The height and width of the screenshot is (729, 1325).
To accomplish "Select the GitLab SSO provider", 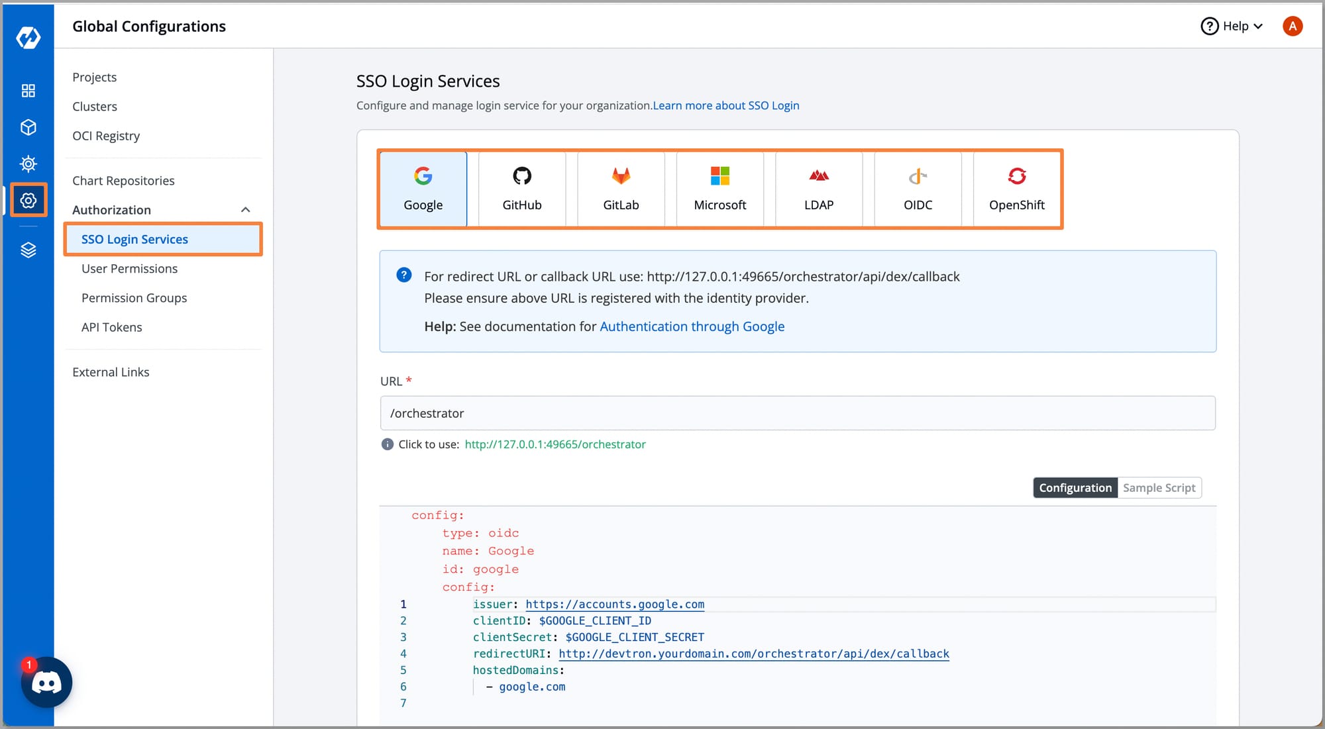I will [621, 189].
